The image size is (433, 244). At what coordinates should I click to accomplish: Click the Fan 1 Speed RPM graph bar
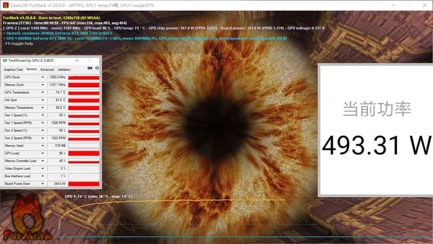tap(84, 123)
